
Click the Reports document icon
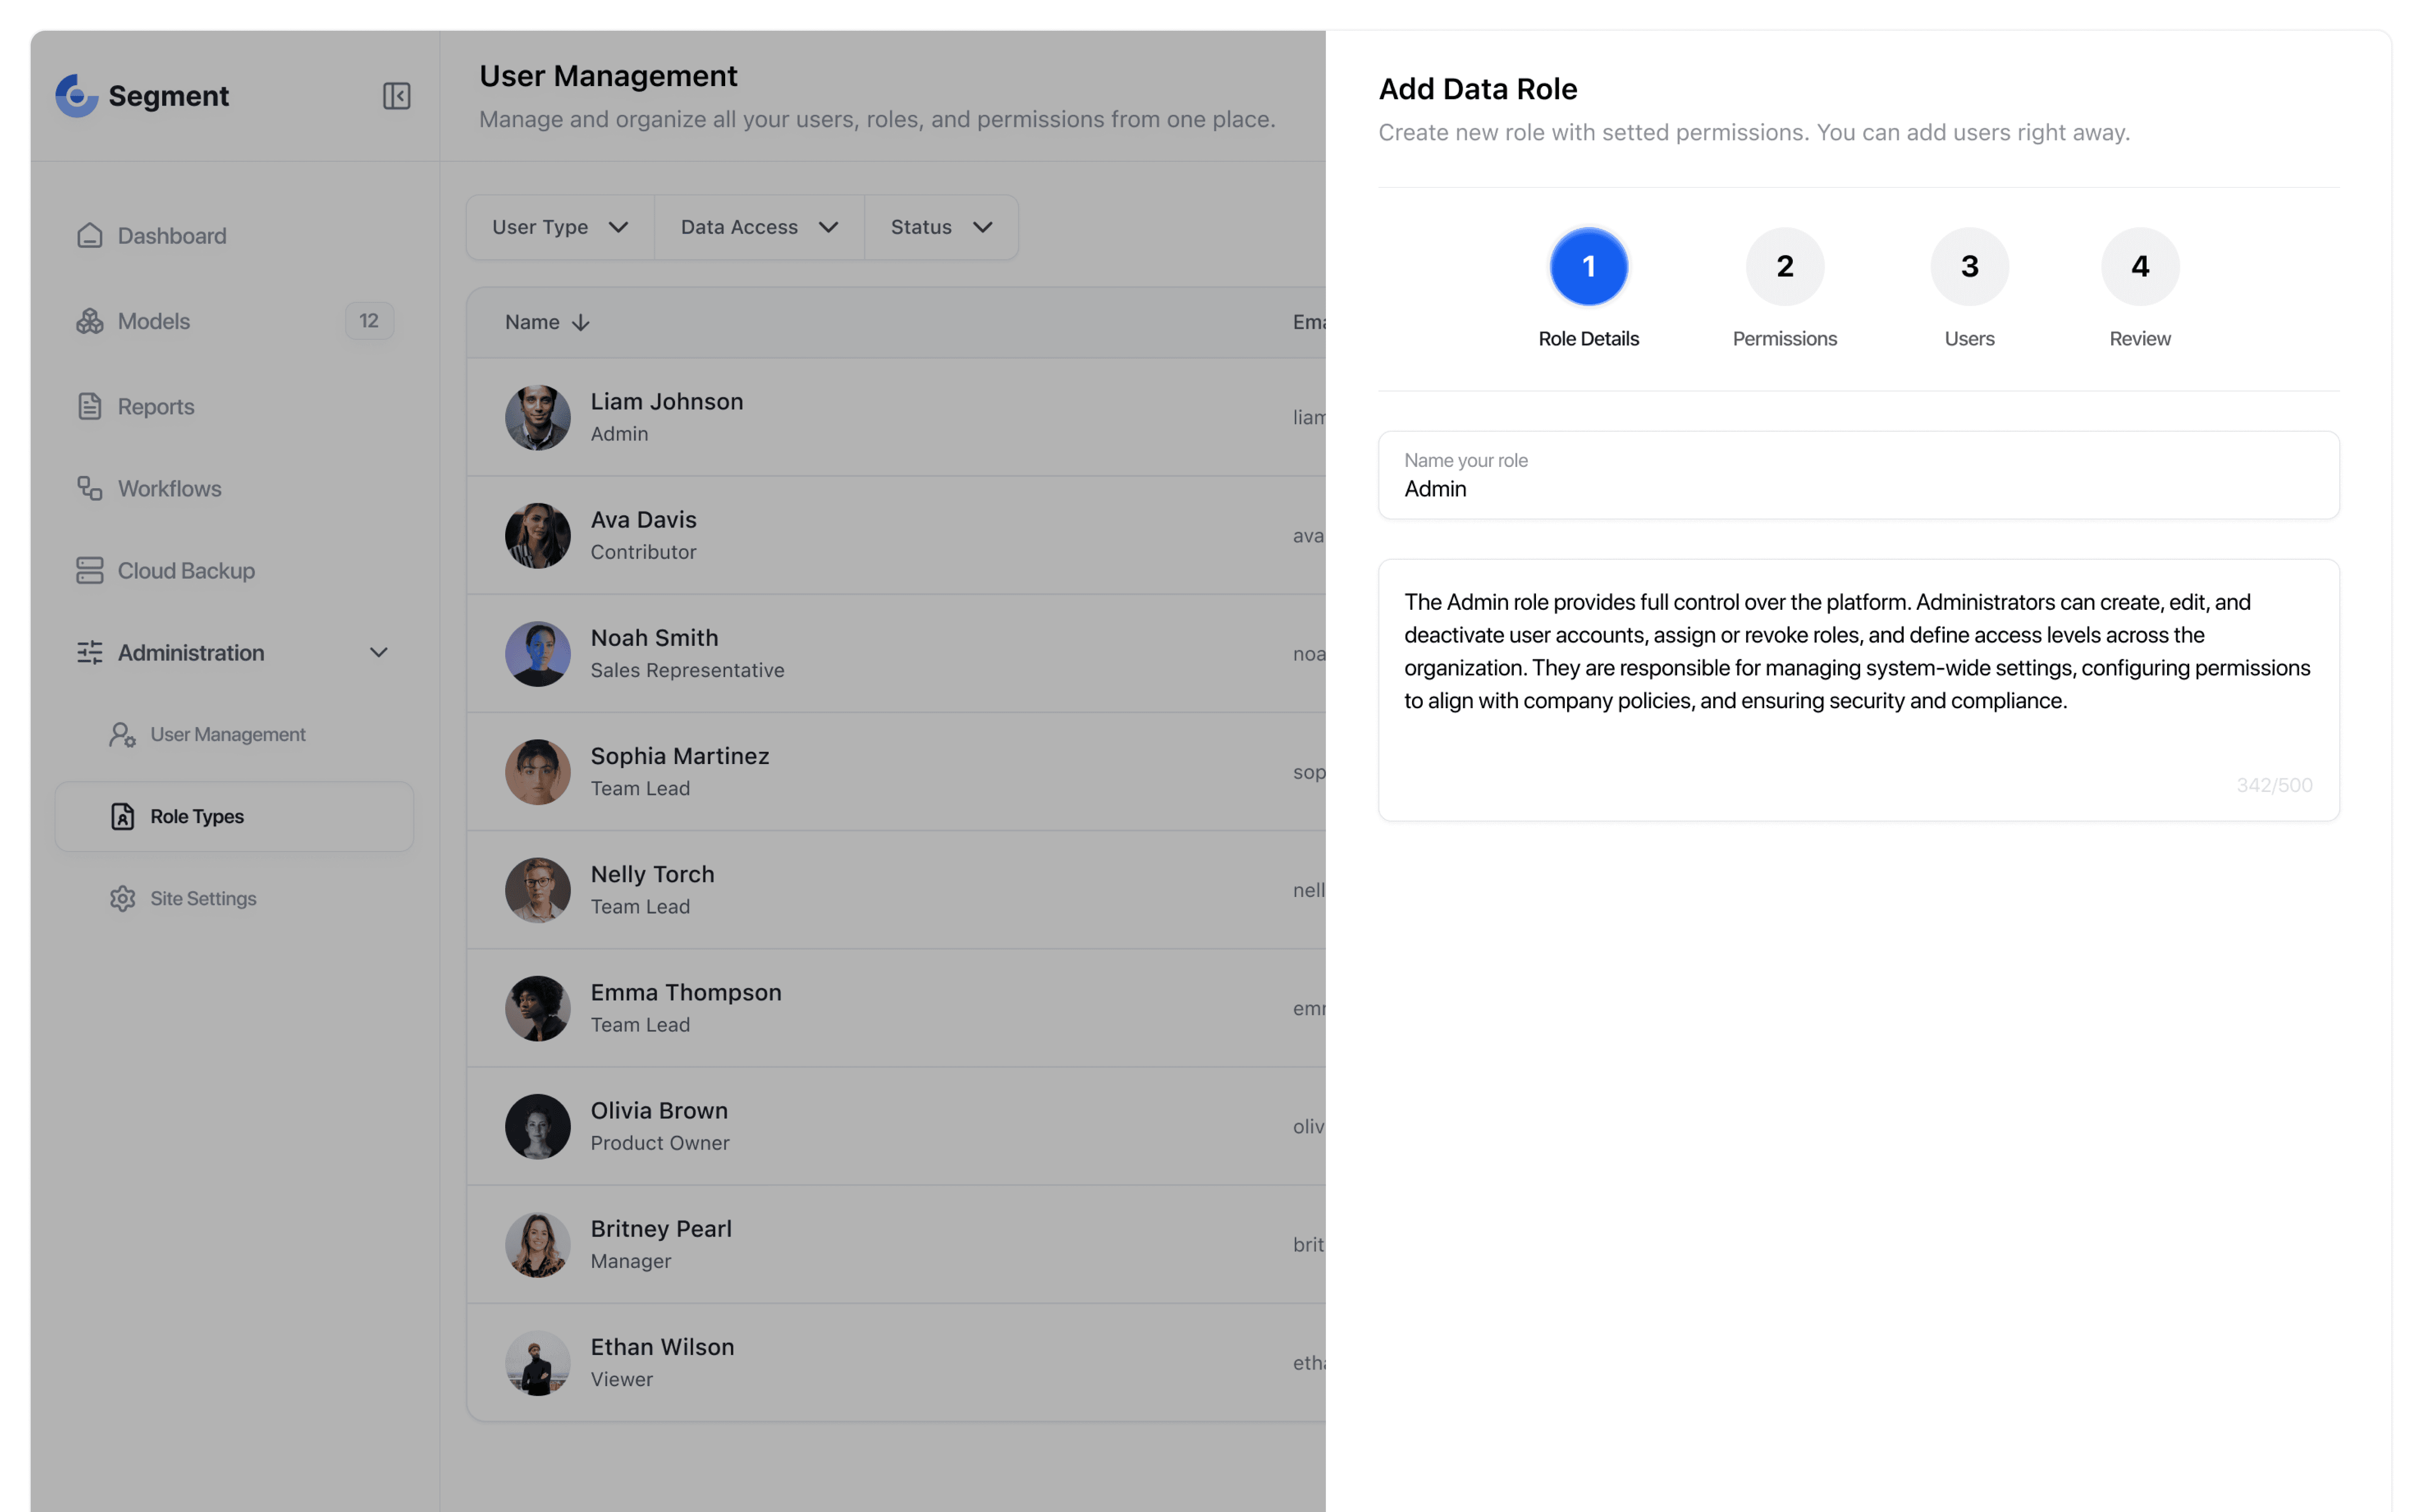(90, 407)
